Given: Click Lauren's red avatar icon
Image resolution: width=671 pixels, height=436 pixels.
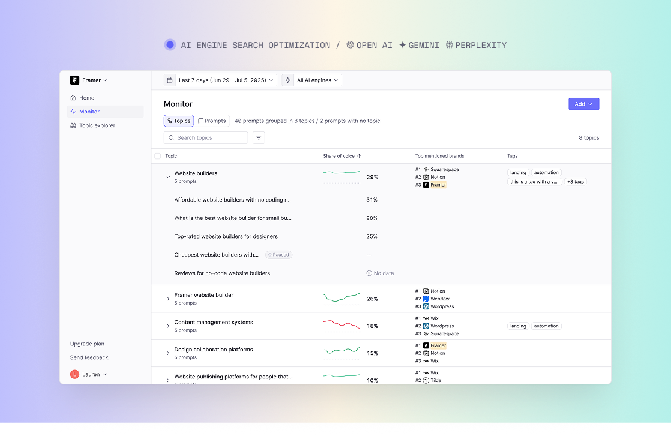Looking at the screenshot, I should pos(74,374).
